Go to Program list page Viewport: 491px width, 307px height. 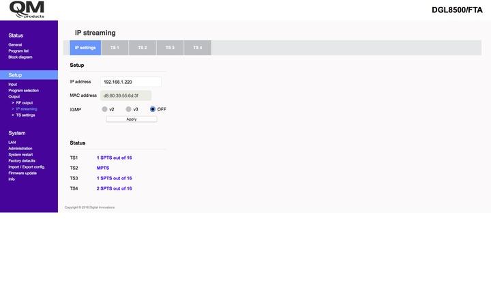pyautogui.click(x=18, y=51)
